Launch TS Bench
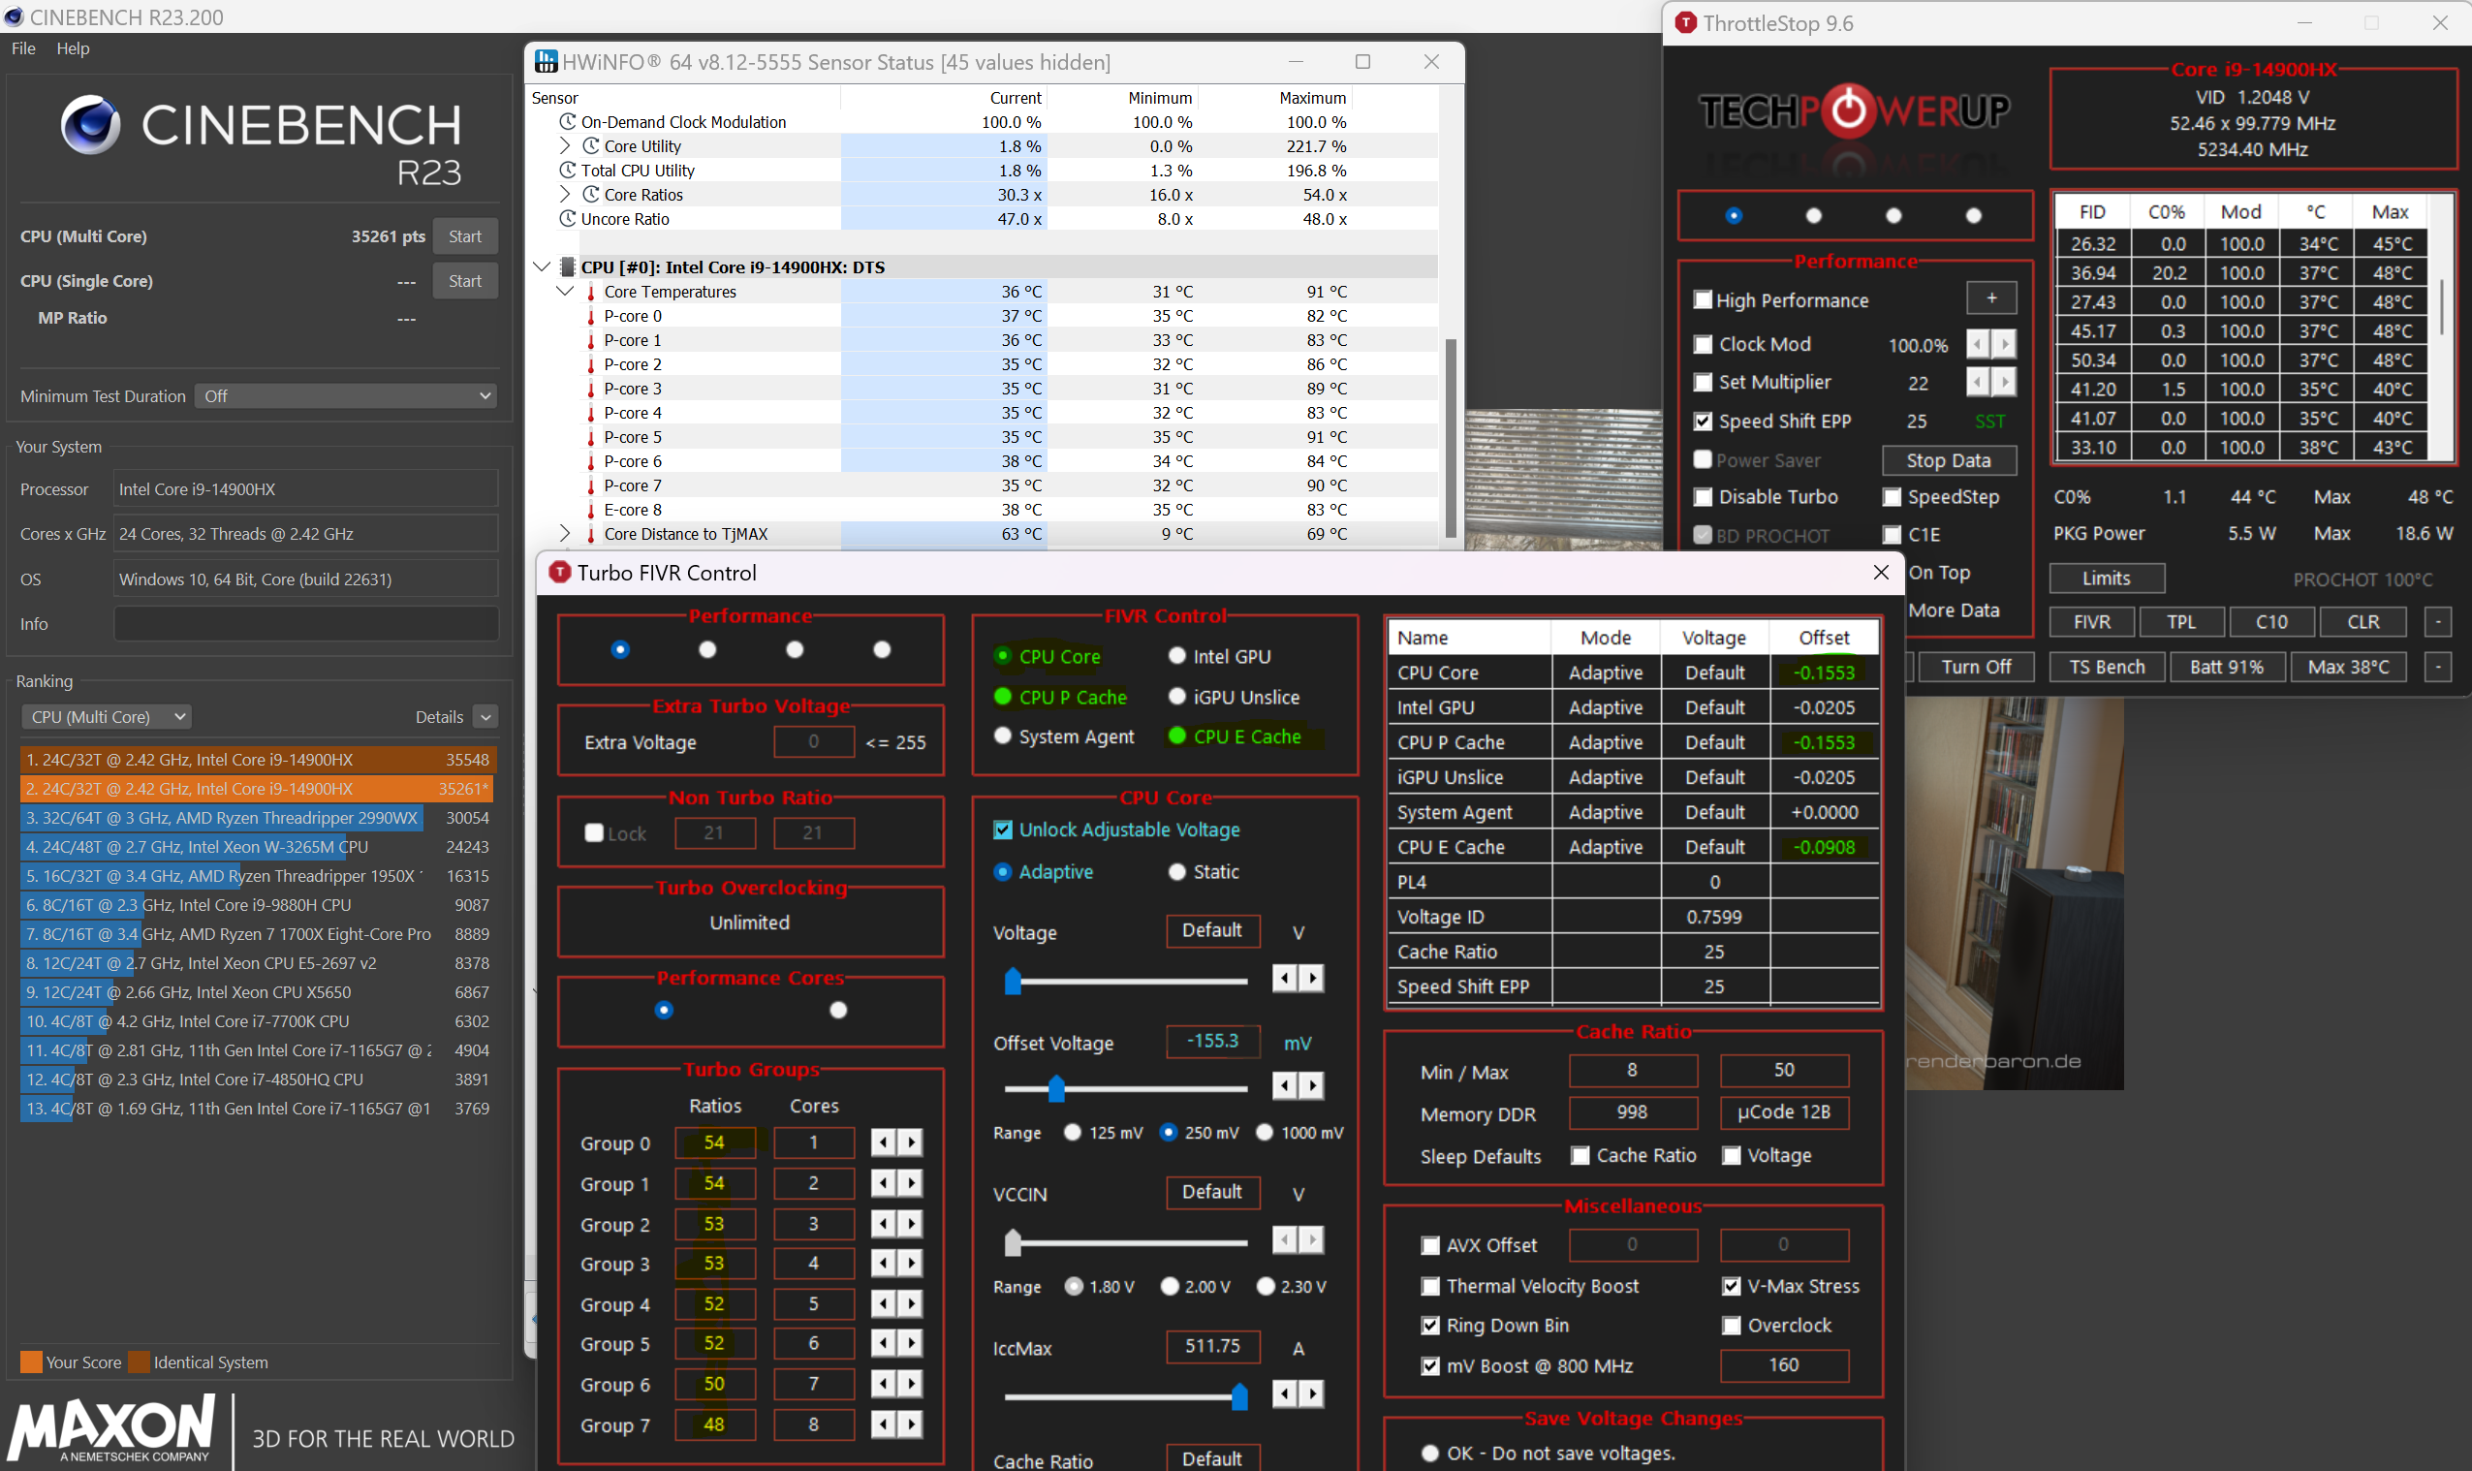 (x=2107, y=666)
